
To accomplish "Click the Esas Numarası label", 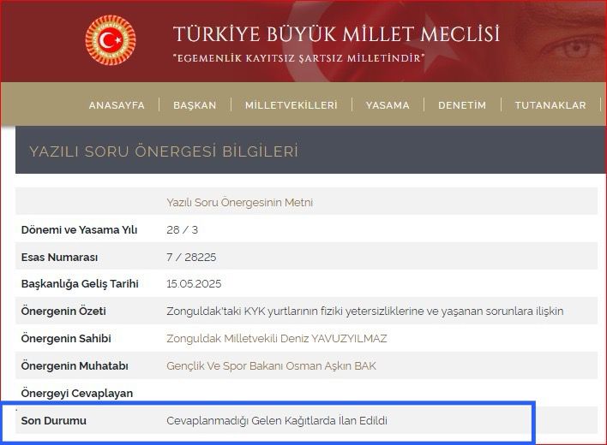I will coord(59,258).
